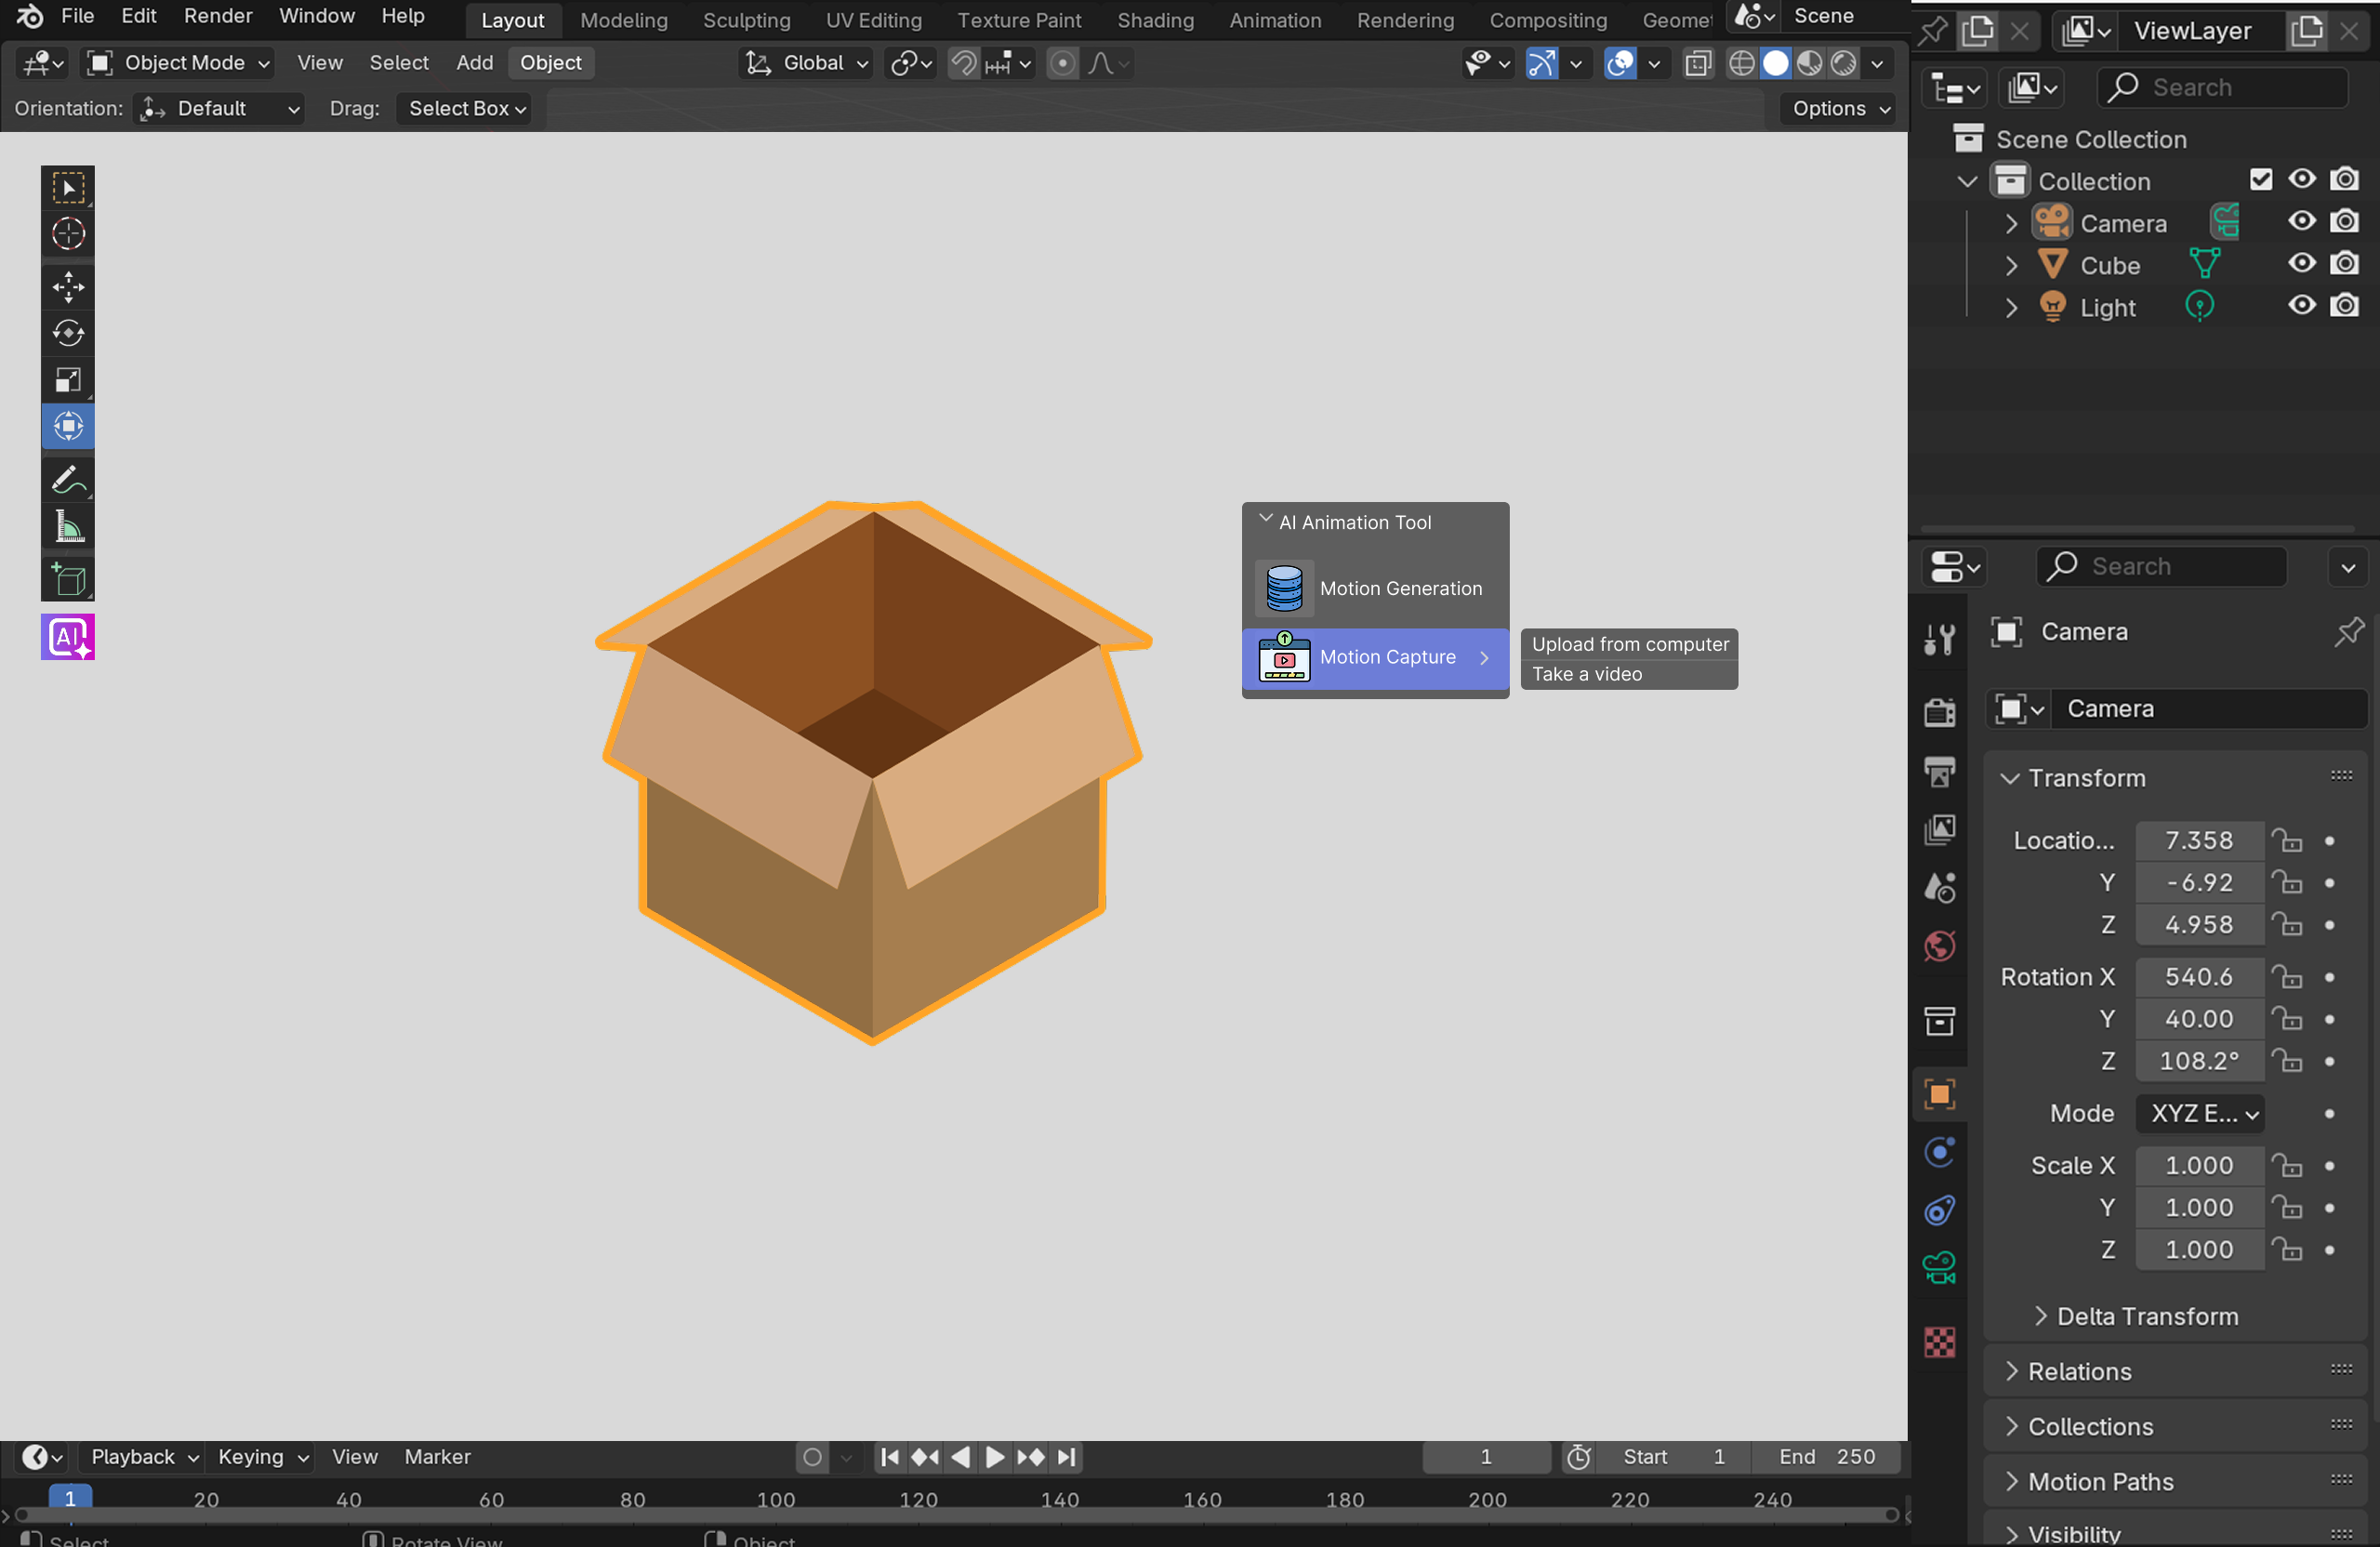Open Physics Properties tab
This screenshot has width=2380, height=1547.
pyautogui.click(x=1939, y=1152)
